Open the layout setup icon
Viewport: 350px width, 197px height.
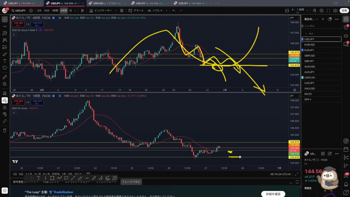[x=287, y=11]
